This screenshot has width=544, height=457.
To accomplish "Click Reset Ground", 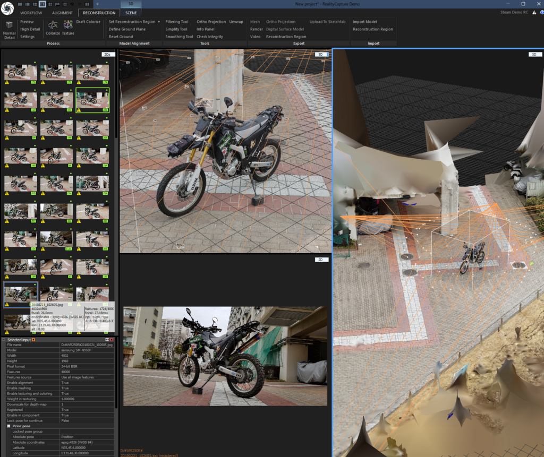I will (x=121, y=37).
